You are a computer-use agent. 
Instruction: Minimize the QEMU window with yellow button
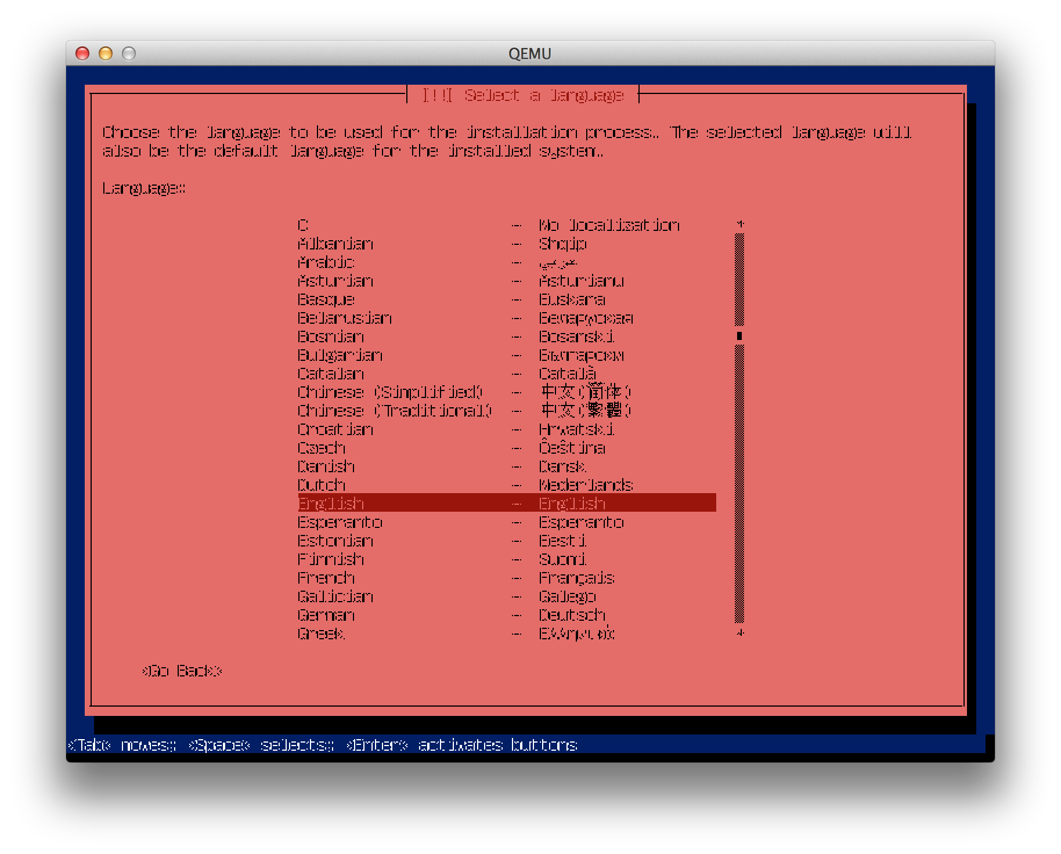[x=106, y=53]
